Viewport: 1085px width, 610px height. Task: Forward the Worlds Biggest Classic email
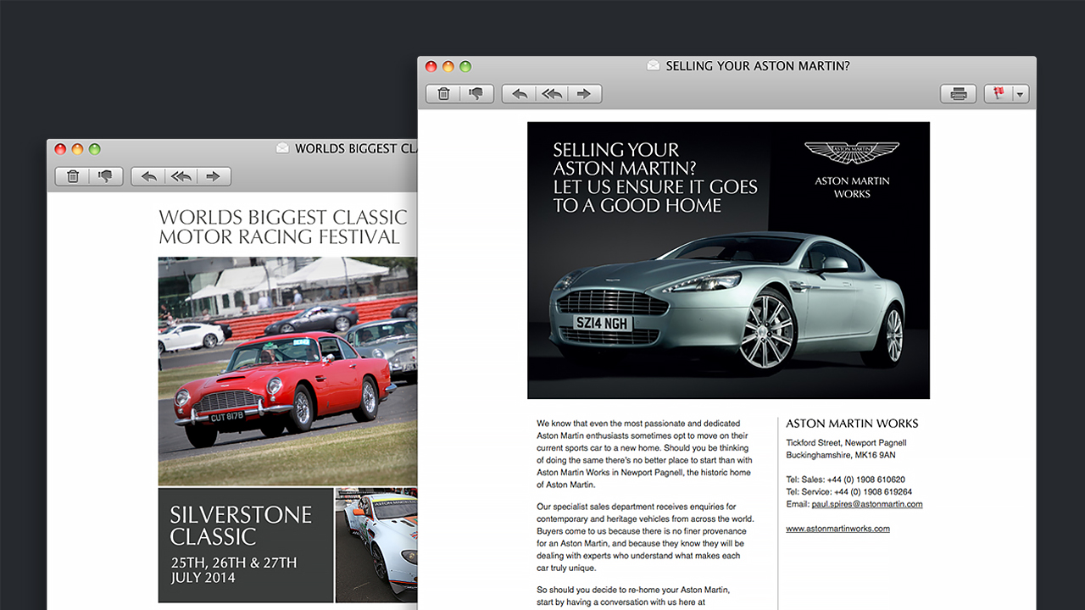(214, 176)
